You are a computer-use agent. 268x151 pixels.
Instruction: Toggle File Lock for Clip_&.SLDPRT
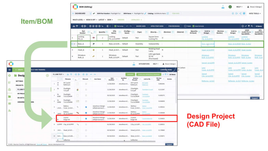point(86,124)
